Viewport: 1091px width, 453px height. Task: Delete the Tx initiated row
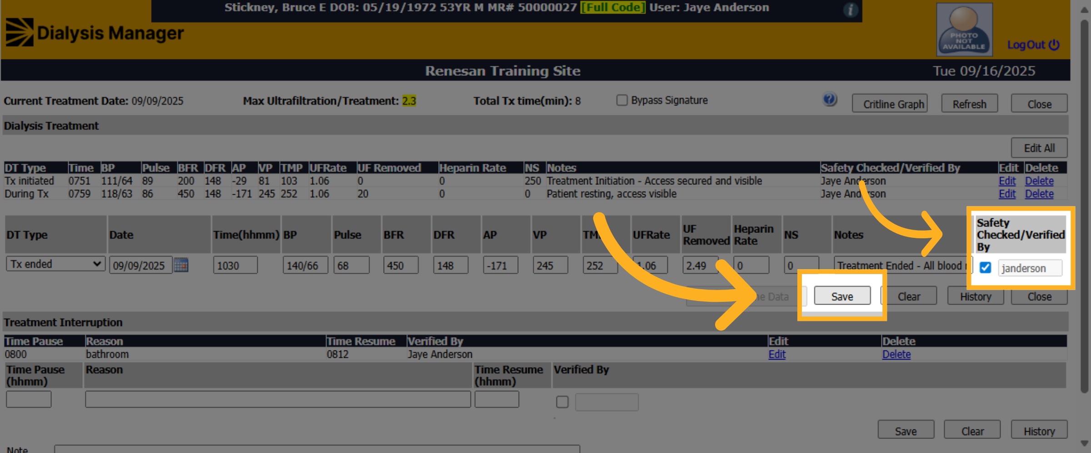coord(1039,181)
